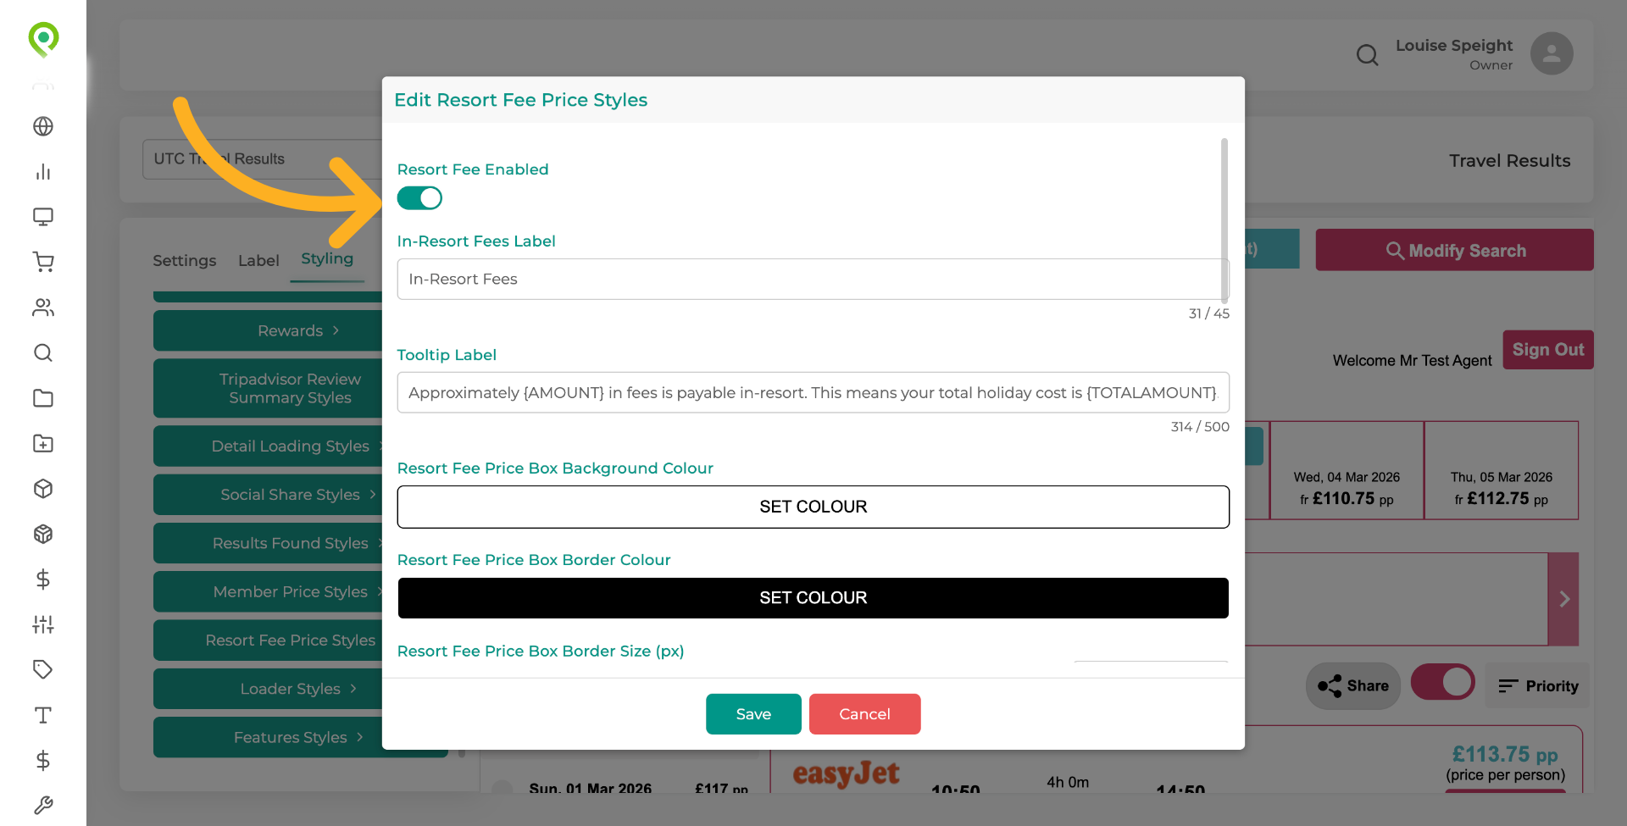Disable the Resort Fee Enabled switch
Viewport: 1627px width, 826px height.
click(x=419, y=197)
